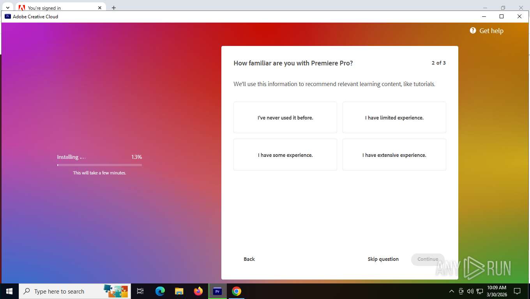Viewport: 530px width, 299px height.
Task: Switch to Google Chrome in the taskbar
Action: tap(237, 291)
